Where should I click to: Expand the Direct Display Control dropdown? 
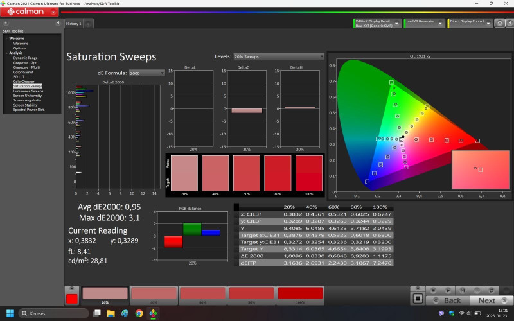click(x=488, y=23)
